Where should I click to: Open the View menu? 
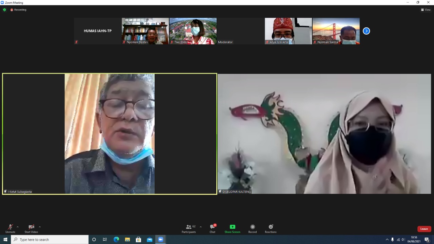[426, 10]
